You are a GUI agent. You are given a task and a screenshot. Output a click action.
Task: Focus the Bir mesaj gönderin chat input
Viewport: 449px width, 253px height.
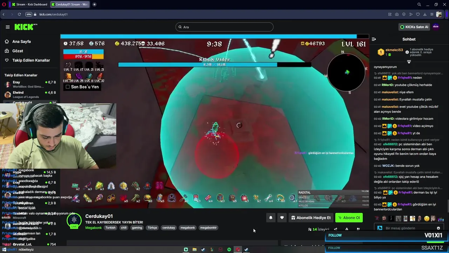coord(409,228)
